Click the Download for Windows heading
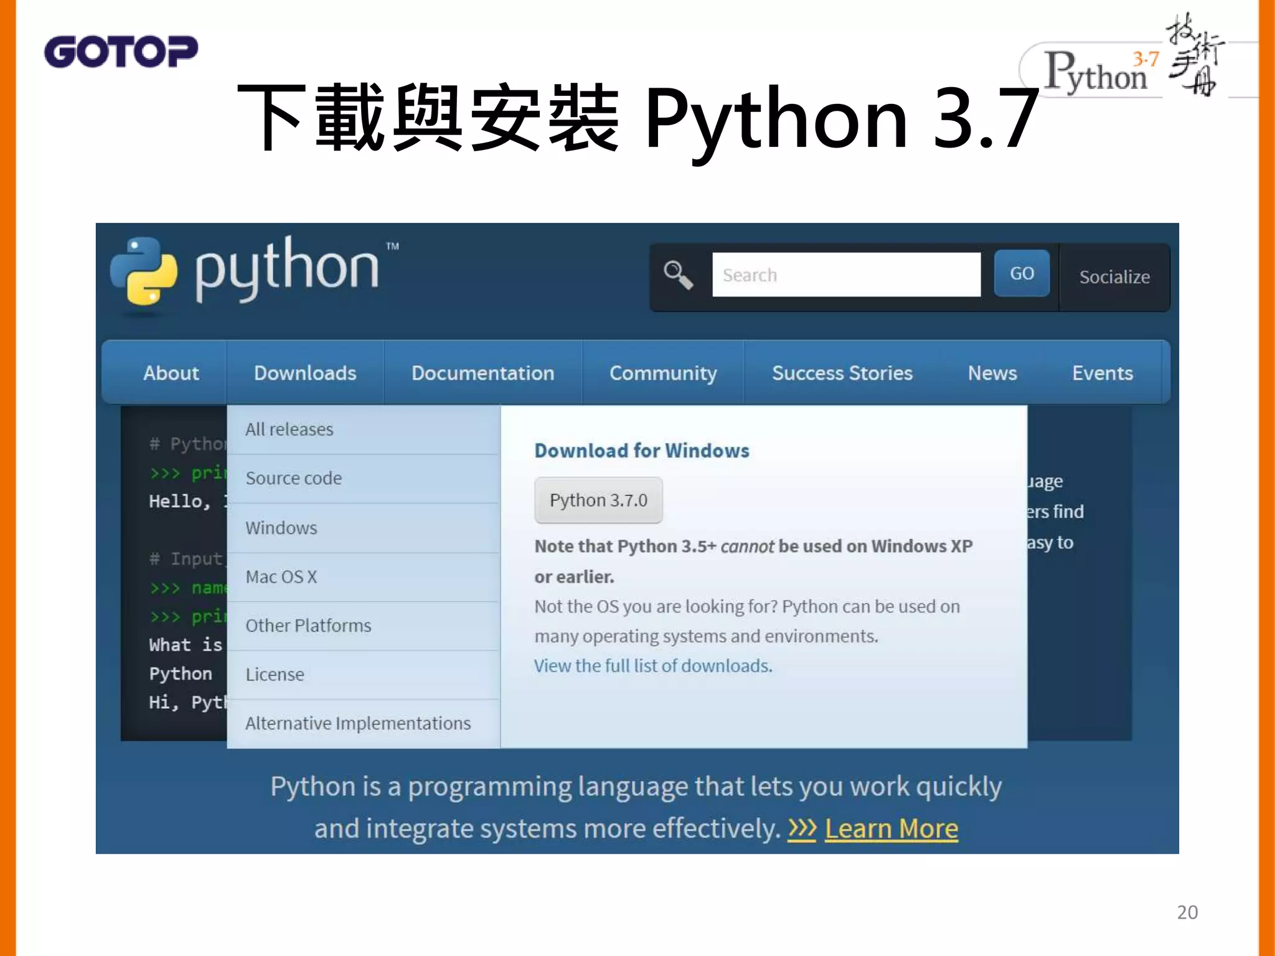This screenshot has width=1275, height=956. click(642, 451)
